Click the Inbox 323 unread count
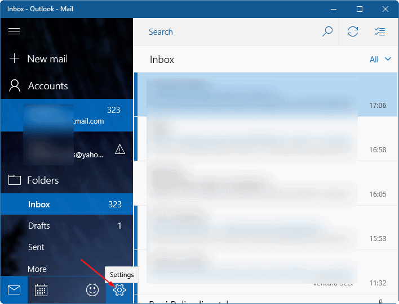The image size is (399, 304). pos(115,205)
